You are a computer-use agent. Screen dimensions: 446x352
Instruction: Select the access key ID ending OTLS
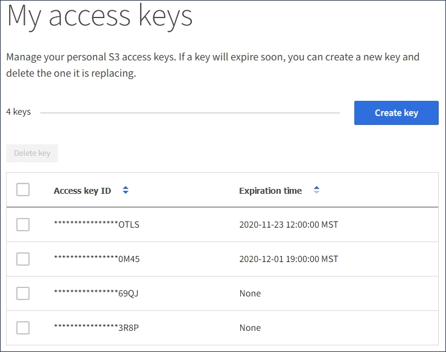[97, 225]
